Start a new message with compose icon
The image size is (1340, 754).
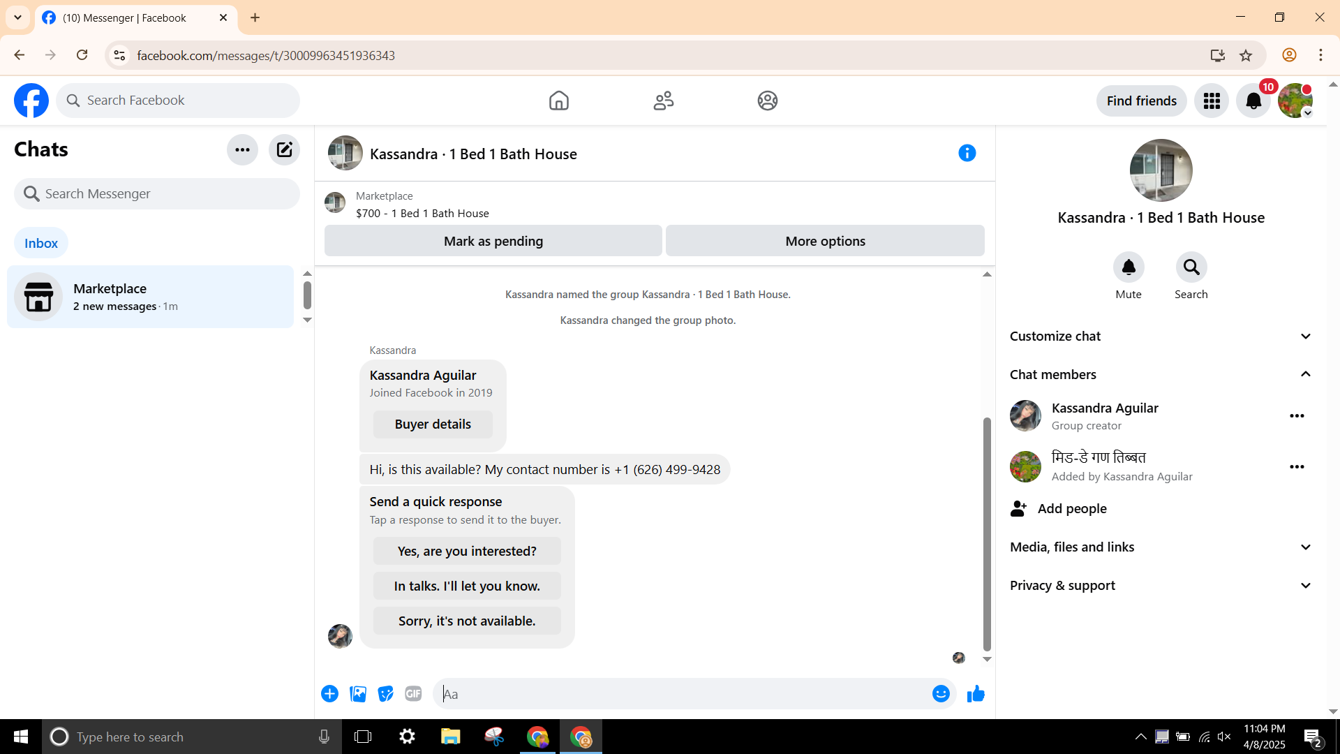pos(284,149)
